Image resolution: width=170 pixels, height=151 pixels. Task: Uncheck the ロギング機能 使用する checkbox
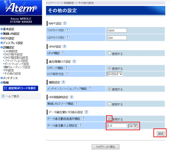click(x=109, y=68)
